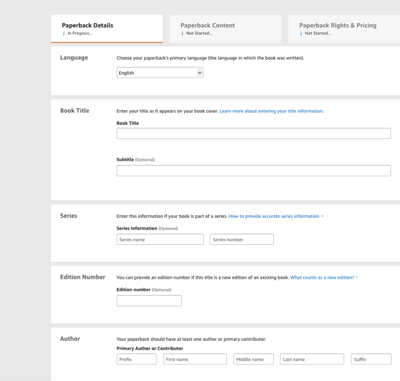The height and width of the screenshot is (381, 400).
Task: Click the Edition number input box
Action: click(x=149, y=301)
